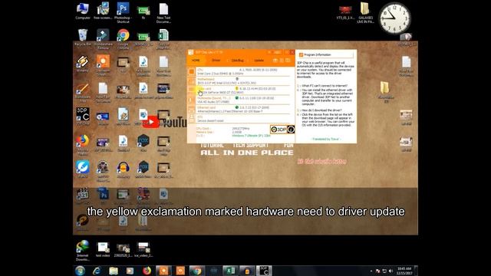
Task: Open Windows Explorer folder in taskbar
Action: (x=114, y=271)
